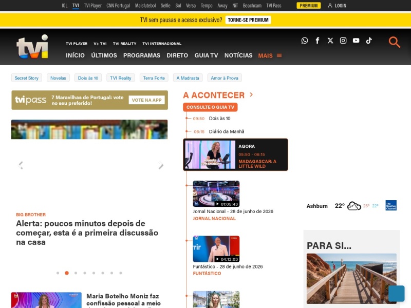Viewport: 411px width, 308px height.
Task: Open the orange search magnifier
Action: [394, 42]
